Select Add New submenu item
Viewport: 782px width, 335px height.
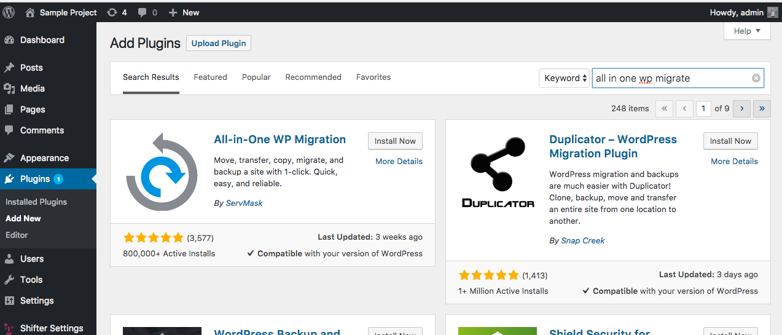coord(23,218)
